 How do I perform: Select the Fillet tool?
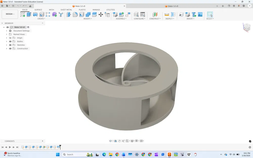click(x=75, y=14)
